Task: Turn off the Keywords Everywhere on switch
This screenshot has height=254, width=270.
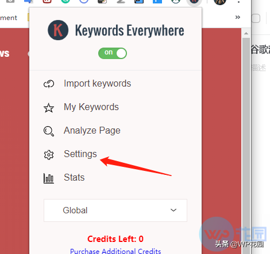Action: [x=113, y=53]
